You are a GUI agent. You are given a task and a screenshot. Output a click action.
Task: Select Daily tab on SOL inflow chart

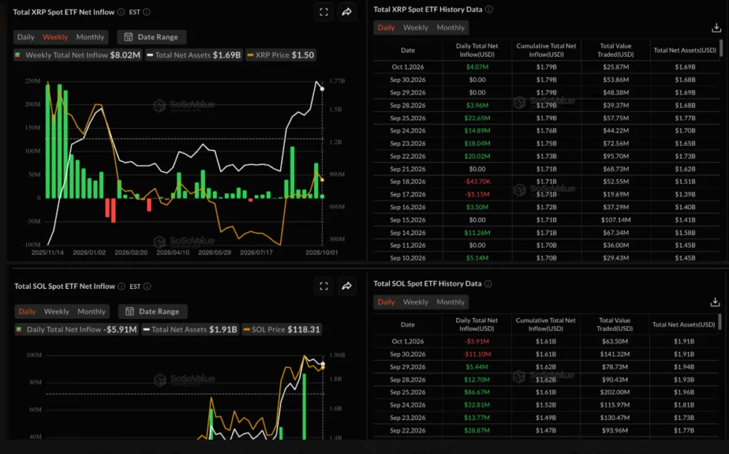click(27, 312)
